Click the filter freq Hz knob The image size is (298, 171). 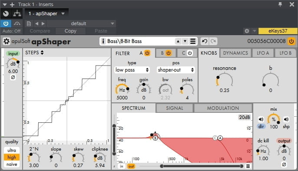[x=122, y=89]
